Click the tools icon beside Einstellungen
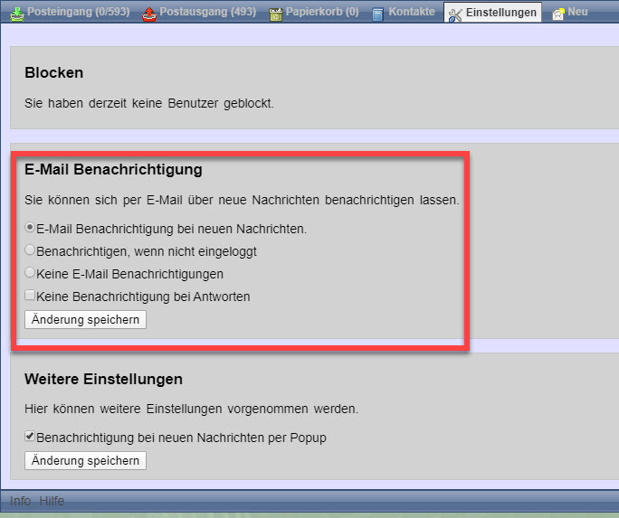 454,14
